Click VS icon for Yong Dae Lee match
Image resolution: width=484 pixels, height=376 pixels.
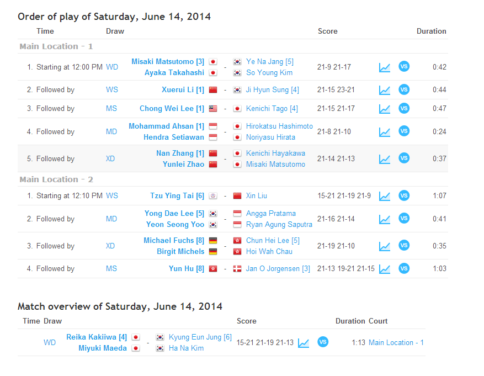click(x=404, y=219)
